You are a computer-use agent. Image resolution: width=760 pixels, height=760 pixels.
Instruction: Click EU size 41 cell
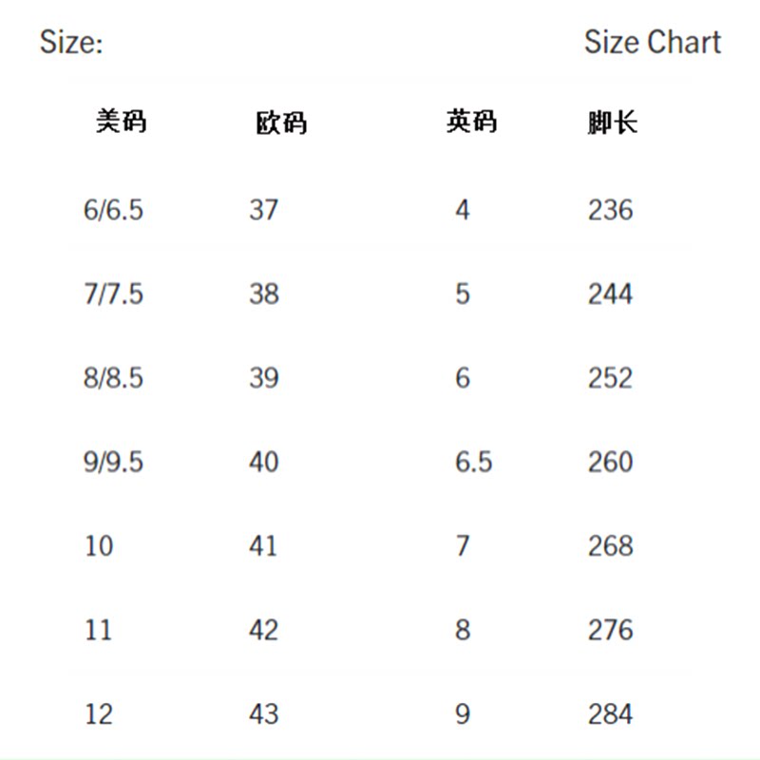click(x=264, y=546)
